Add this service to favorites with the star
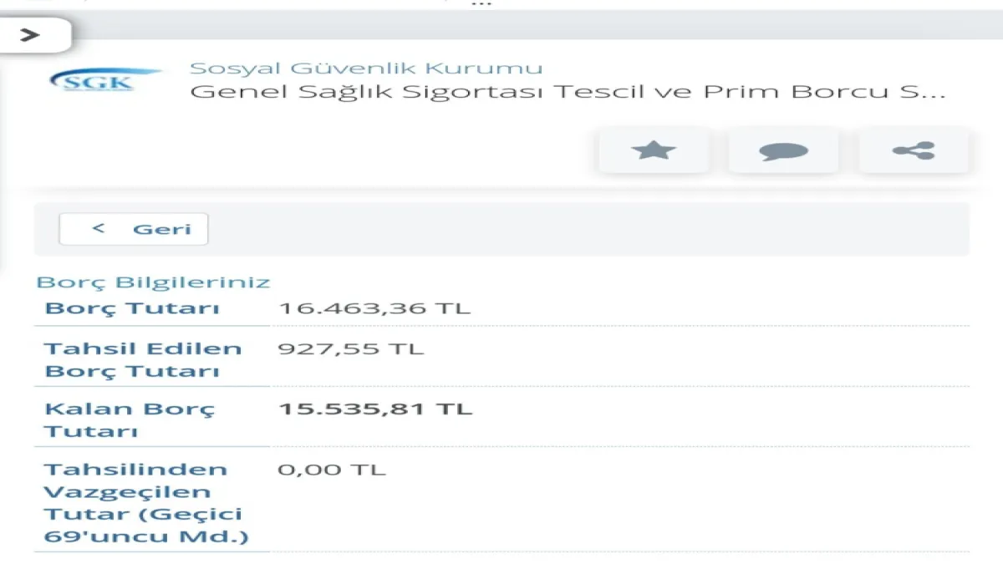 (654, 150)
